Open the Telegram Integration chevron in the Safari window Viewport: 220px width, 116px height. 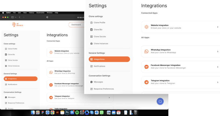109,98
